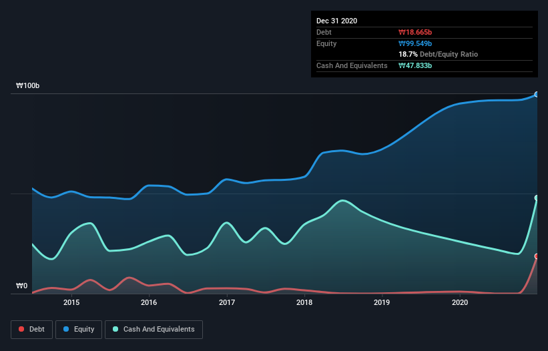This screenshot has height=351, width=548.
Task: Click the 18.7% Debt/Equity Ratio text
Action: 439,55
